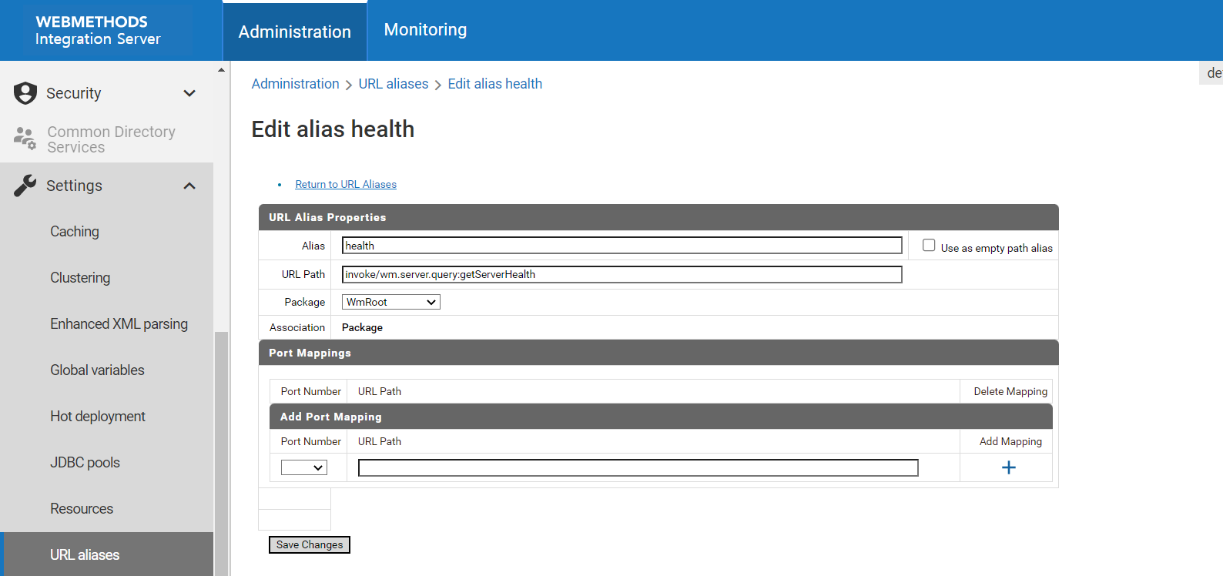The image size is (1223, 576).
Task: Click Save Changes button
Action: (x=310, y=544)
